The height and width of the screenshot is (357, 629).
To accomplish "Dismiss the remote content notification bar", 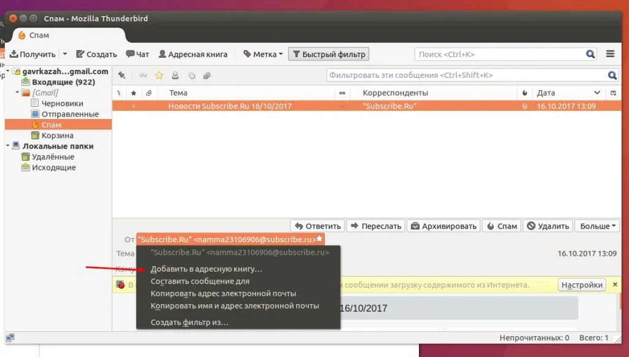I will click(x=615, y=285).
